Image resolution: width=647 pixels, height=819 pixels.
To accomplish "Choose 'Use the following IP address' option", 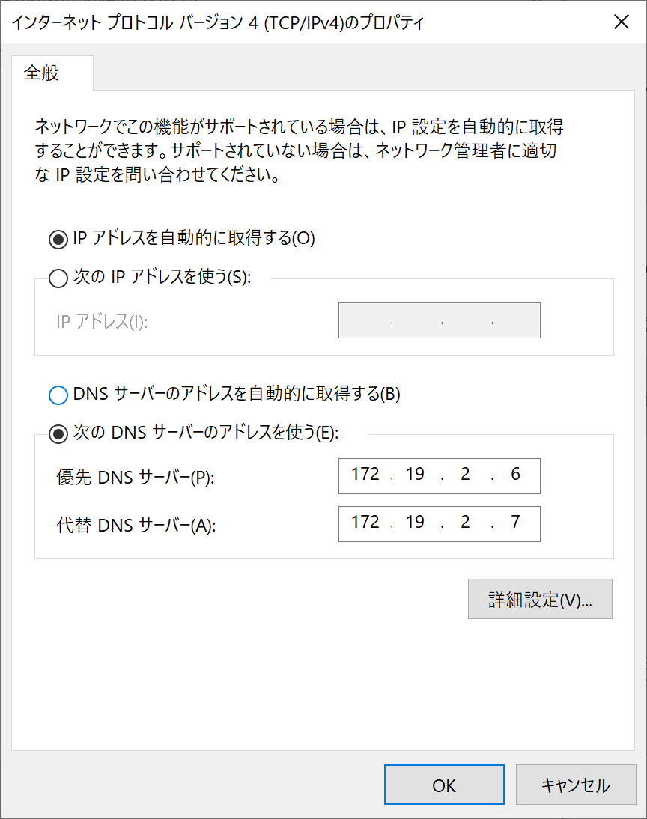I will tap(58, 278).
